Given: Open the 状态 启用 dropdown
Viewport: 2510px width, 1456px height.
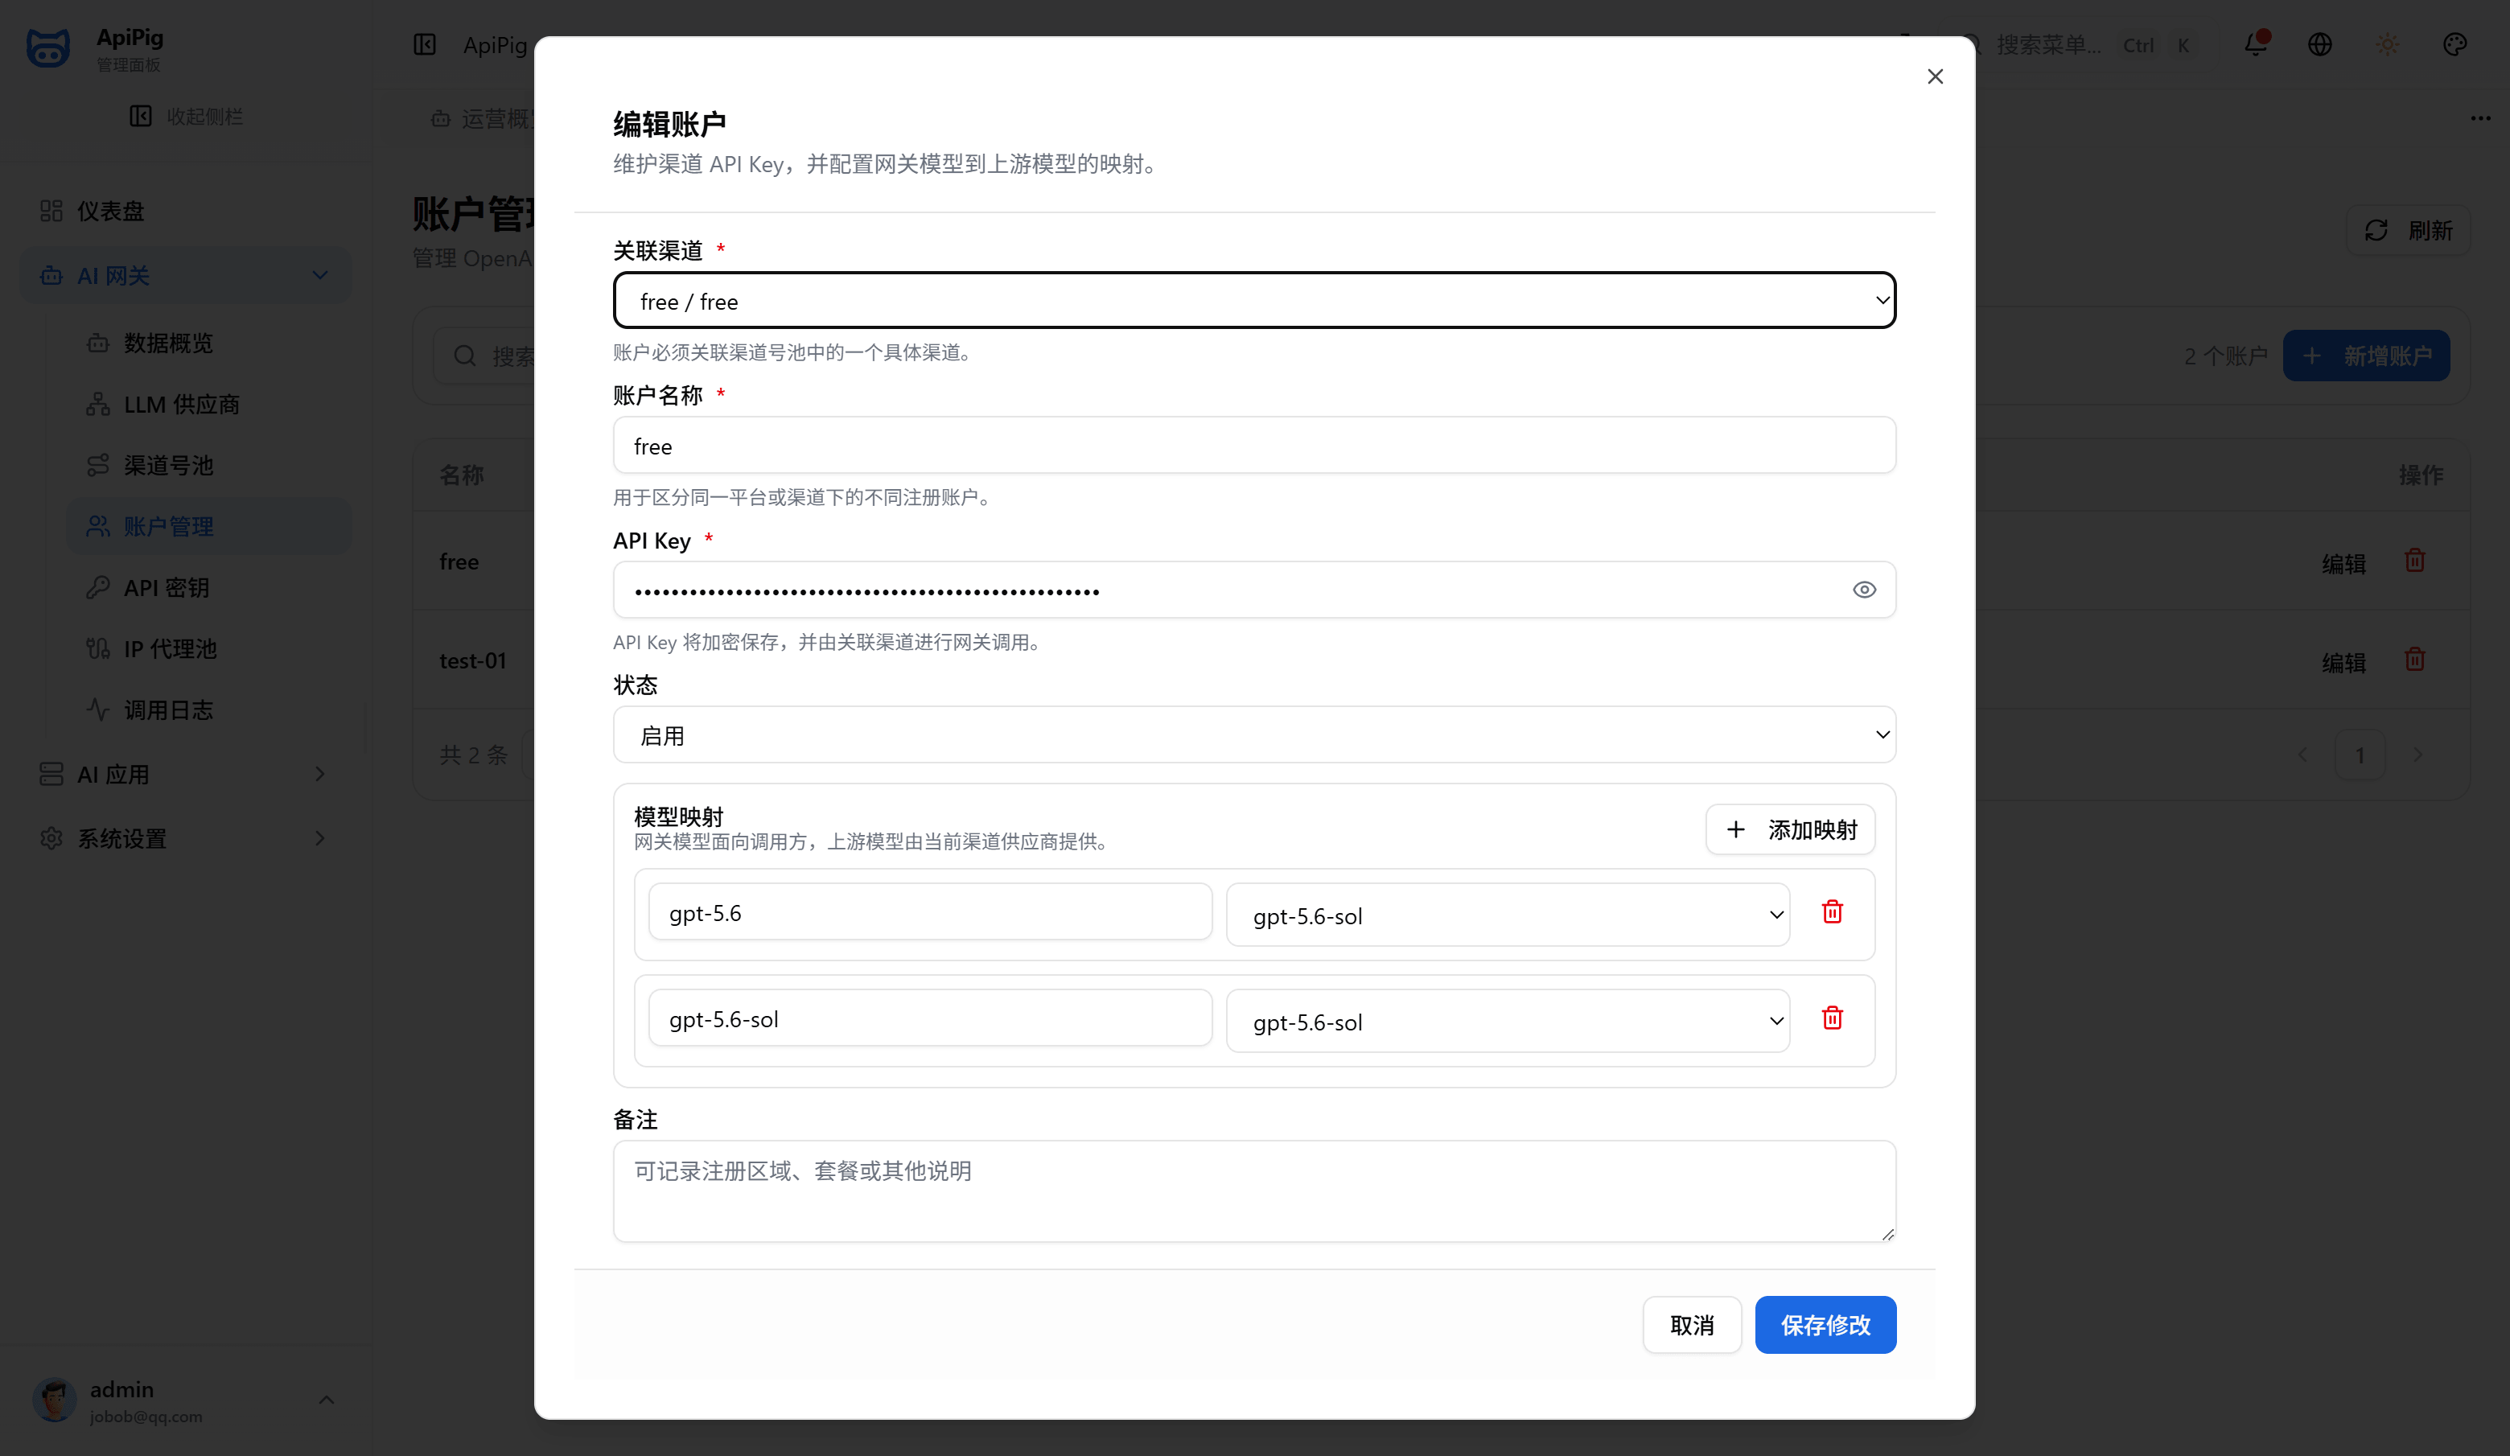Looking at the screenshot, I should click(1254, 735).
